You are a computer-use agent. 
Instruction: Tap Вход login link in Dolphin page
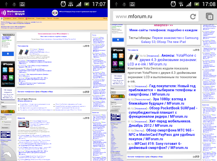click(x=105, y=18)
